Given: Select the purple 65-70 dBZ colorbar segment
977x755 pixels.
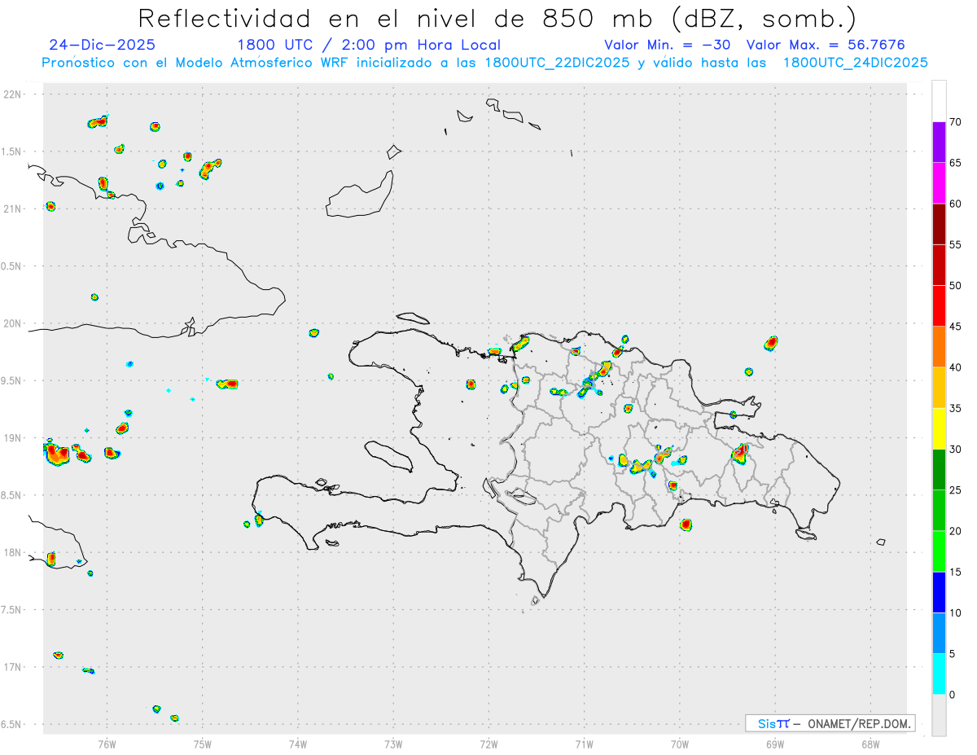Looking at the screenshot, I should [x=939, y=143].
